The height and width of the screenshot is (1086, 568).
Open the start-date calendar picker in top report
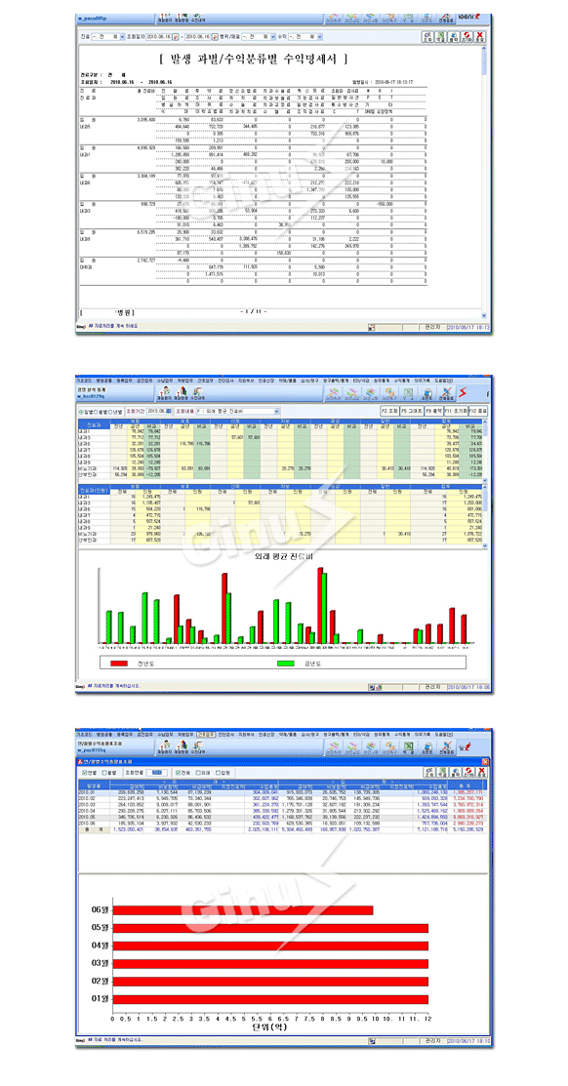pos(176,36)
